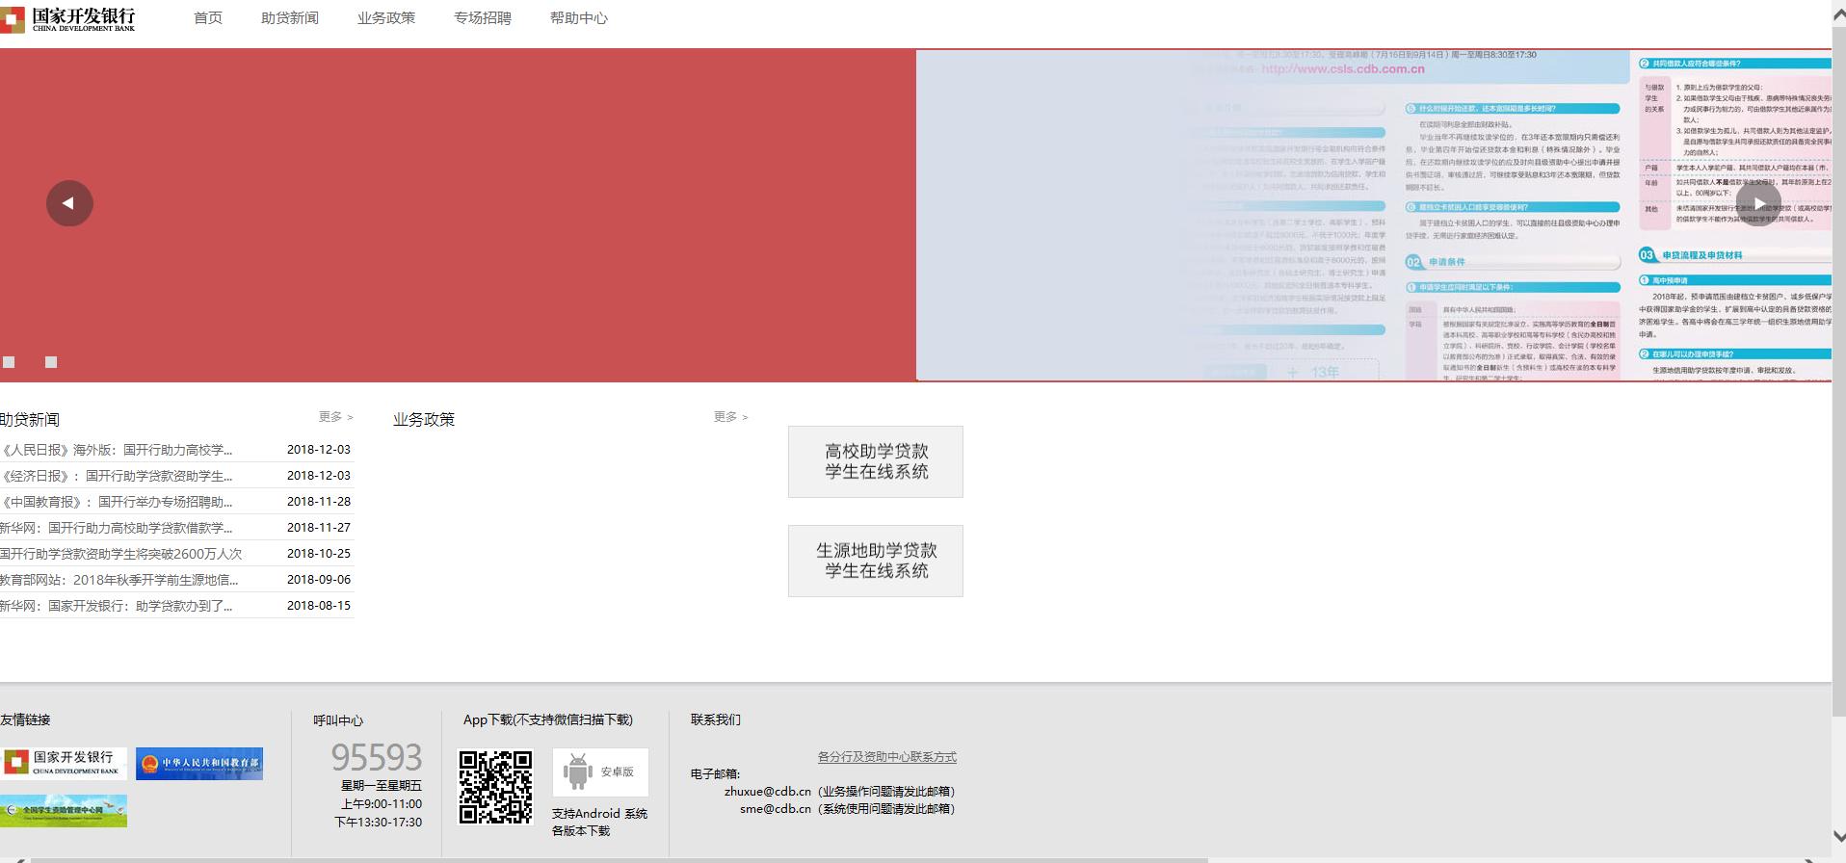The height and width of the screenshot is (863, 1846).
Task: Show next carousel slide with right arrow
Action: coord(1758,203)
